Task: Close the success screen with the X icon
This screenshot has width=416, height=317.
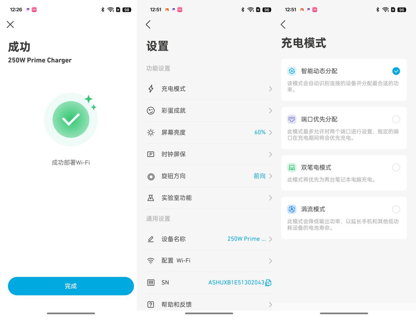Action: tap(10, 24)
